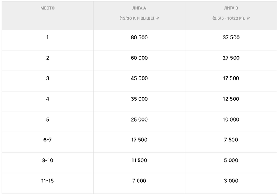Select the 12 500 prize cell

click(231, 99)
